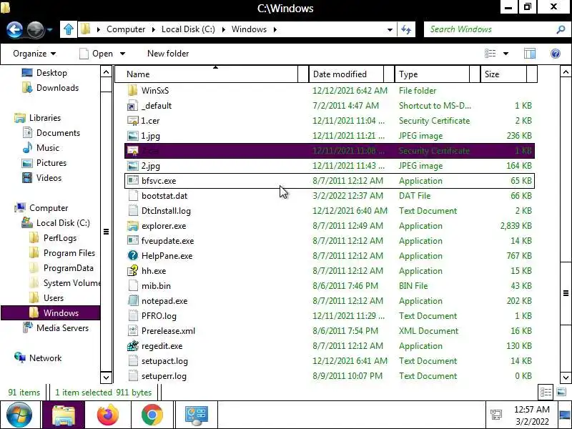Select the notepad.exe icon
The image size is (572, 429).
(x=133, y=300)
